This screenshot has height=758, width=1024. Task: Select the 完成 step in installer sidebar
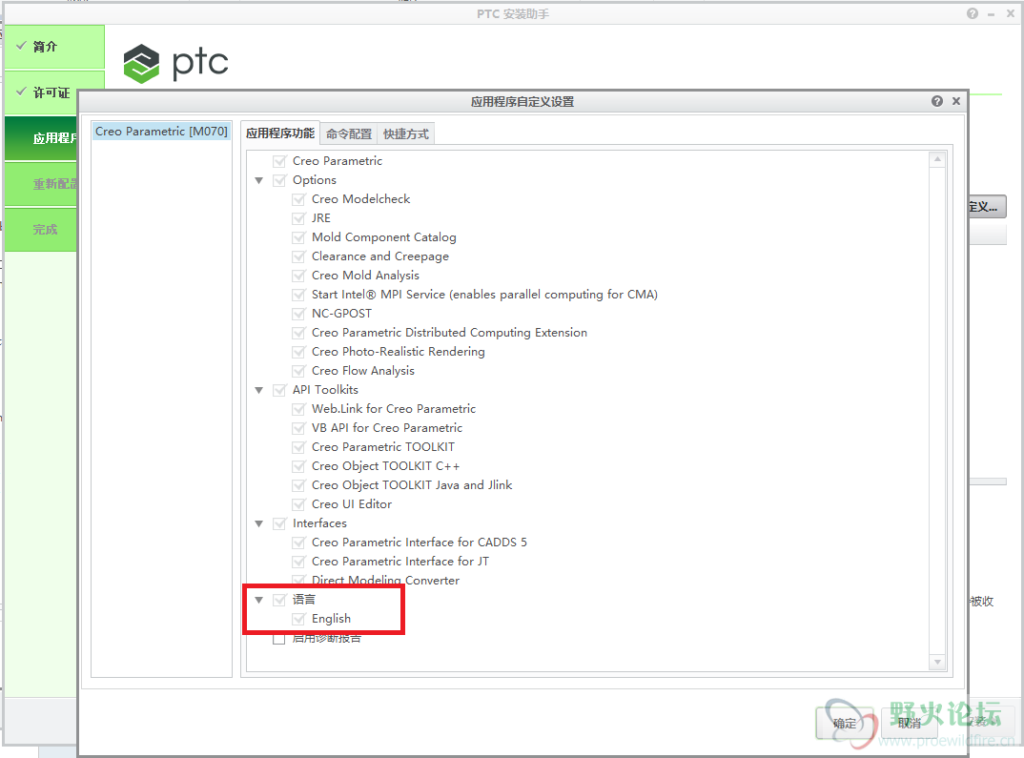[x=41, y=229]
